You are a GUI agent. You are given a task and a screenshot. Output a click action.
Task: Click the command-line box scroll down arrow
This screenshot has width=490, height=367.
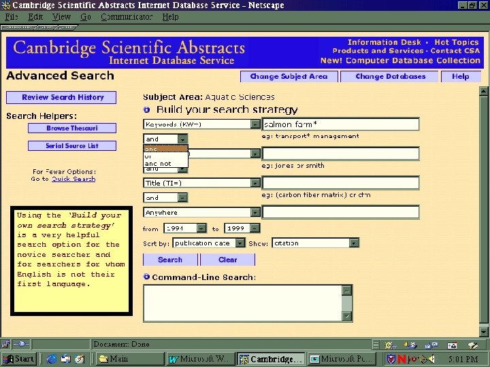point(347,317)
